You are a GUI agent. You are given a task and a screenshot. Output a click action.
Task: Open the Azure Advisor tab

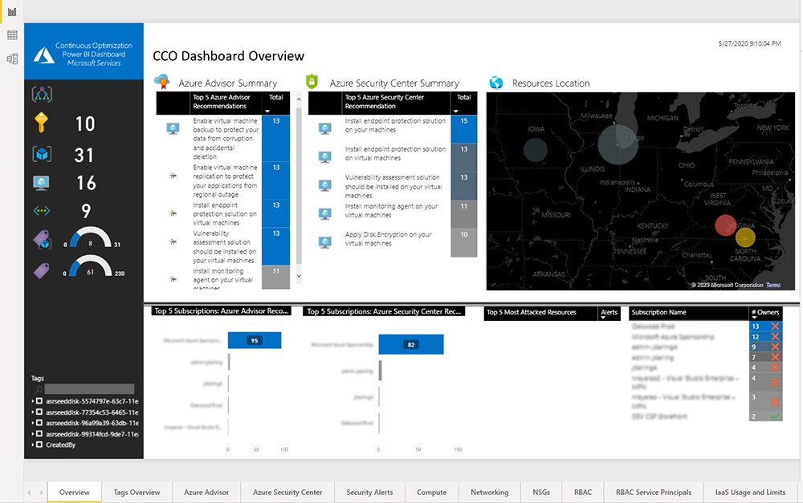click(206, 493)
